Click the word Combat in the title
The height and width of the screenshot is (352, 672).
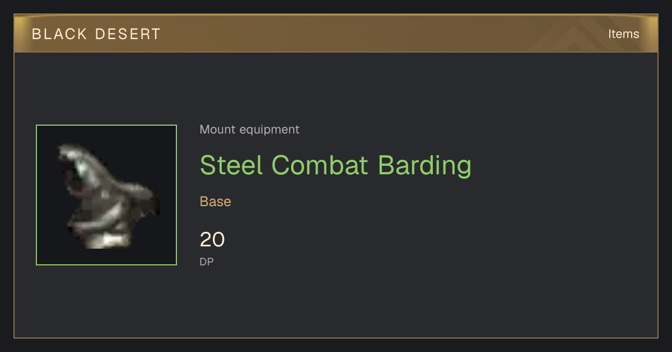pyautogui.click(x=320, y=165)
